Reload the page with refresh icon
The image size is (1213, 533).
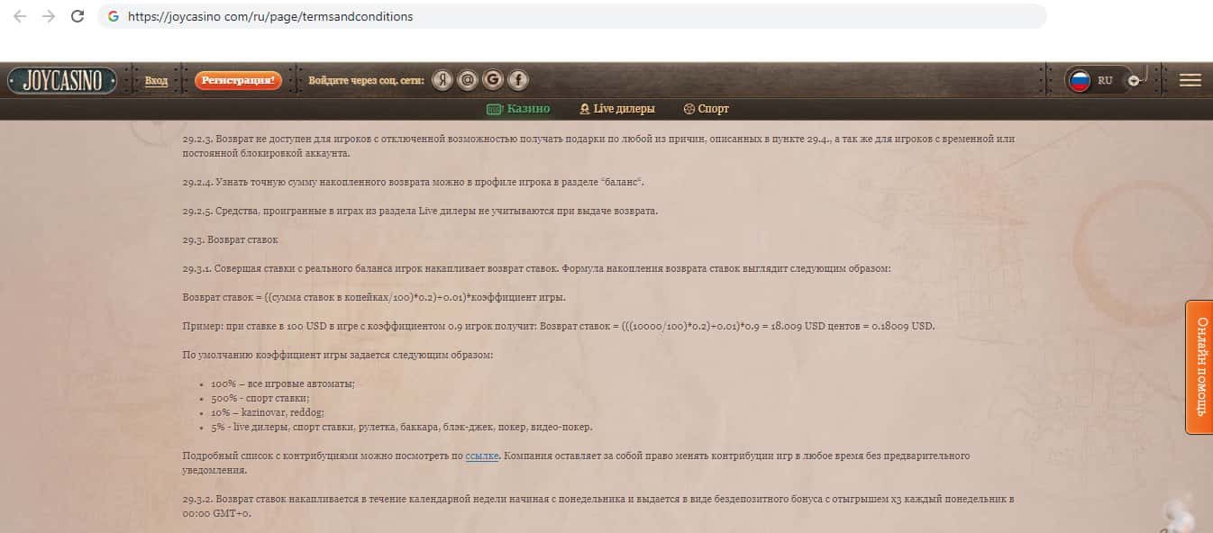point(78,16)
